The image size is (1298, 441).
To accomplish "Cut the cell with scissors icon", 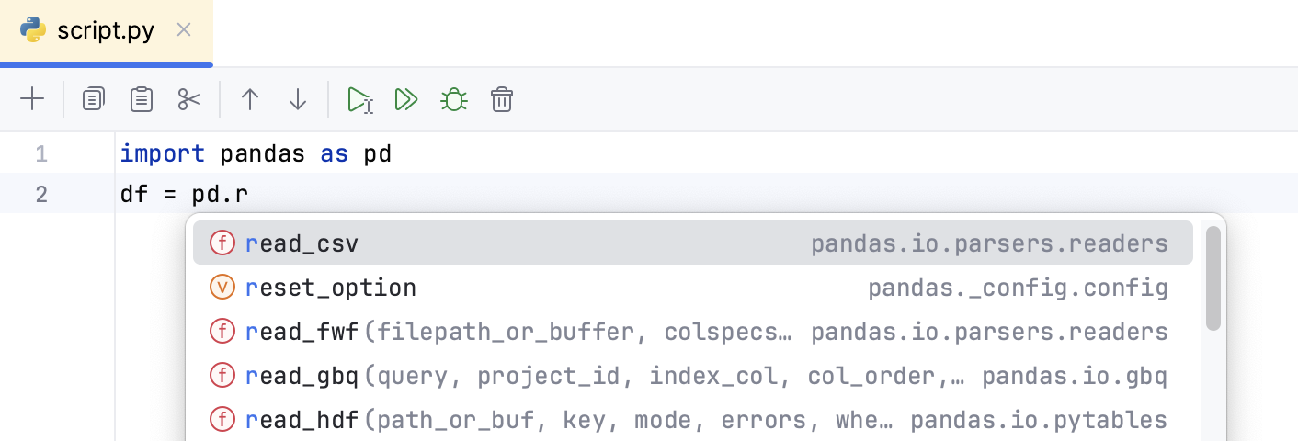I will 189,99.
